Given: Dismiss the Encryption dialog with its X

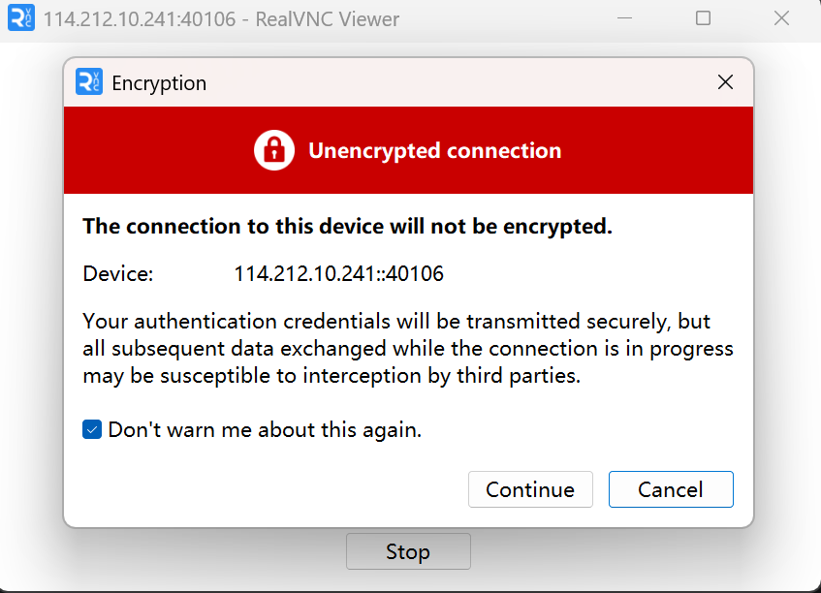Looking at the screenshot, I should point(725,82).
